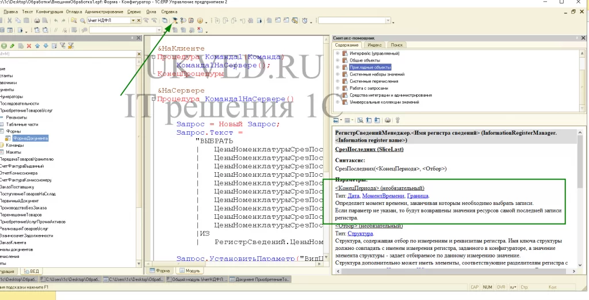589x300 pixels.
Task: Close the Синтакс-помощник panel
Action: tap(583, 37)
